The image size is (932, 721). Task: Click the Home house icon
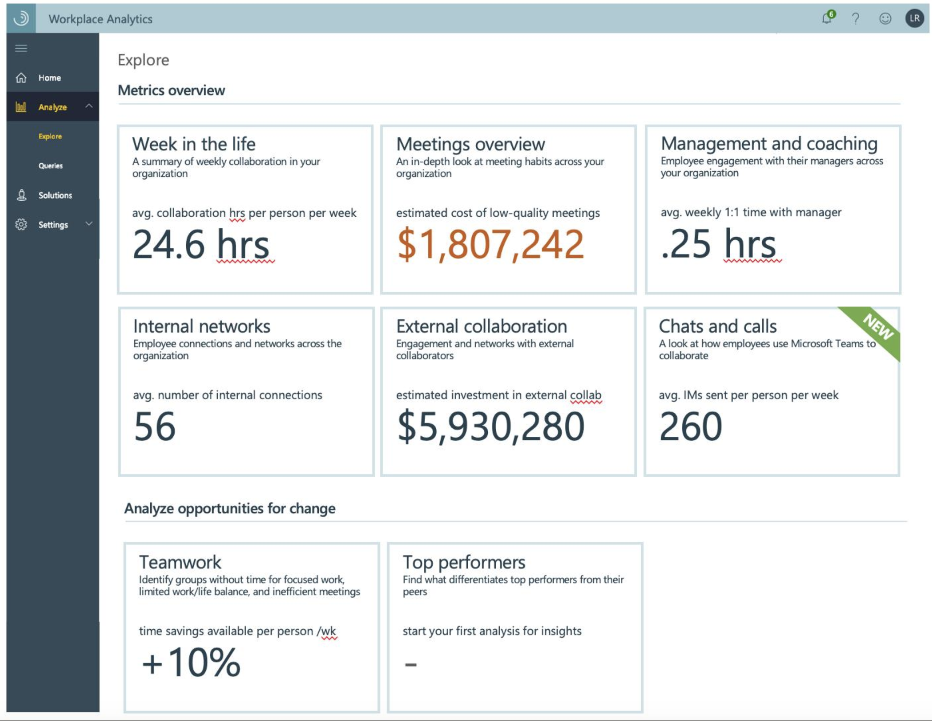pos(21,78)
